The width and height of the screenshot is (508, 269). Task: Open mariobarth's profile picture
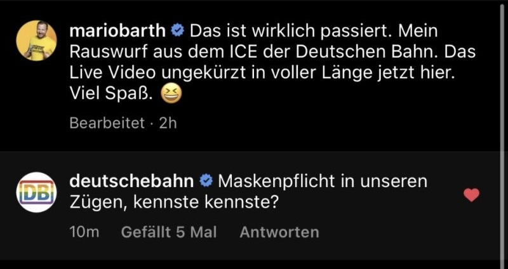point(36,41)
